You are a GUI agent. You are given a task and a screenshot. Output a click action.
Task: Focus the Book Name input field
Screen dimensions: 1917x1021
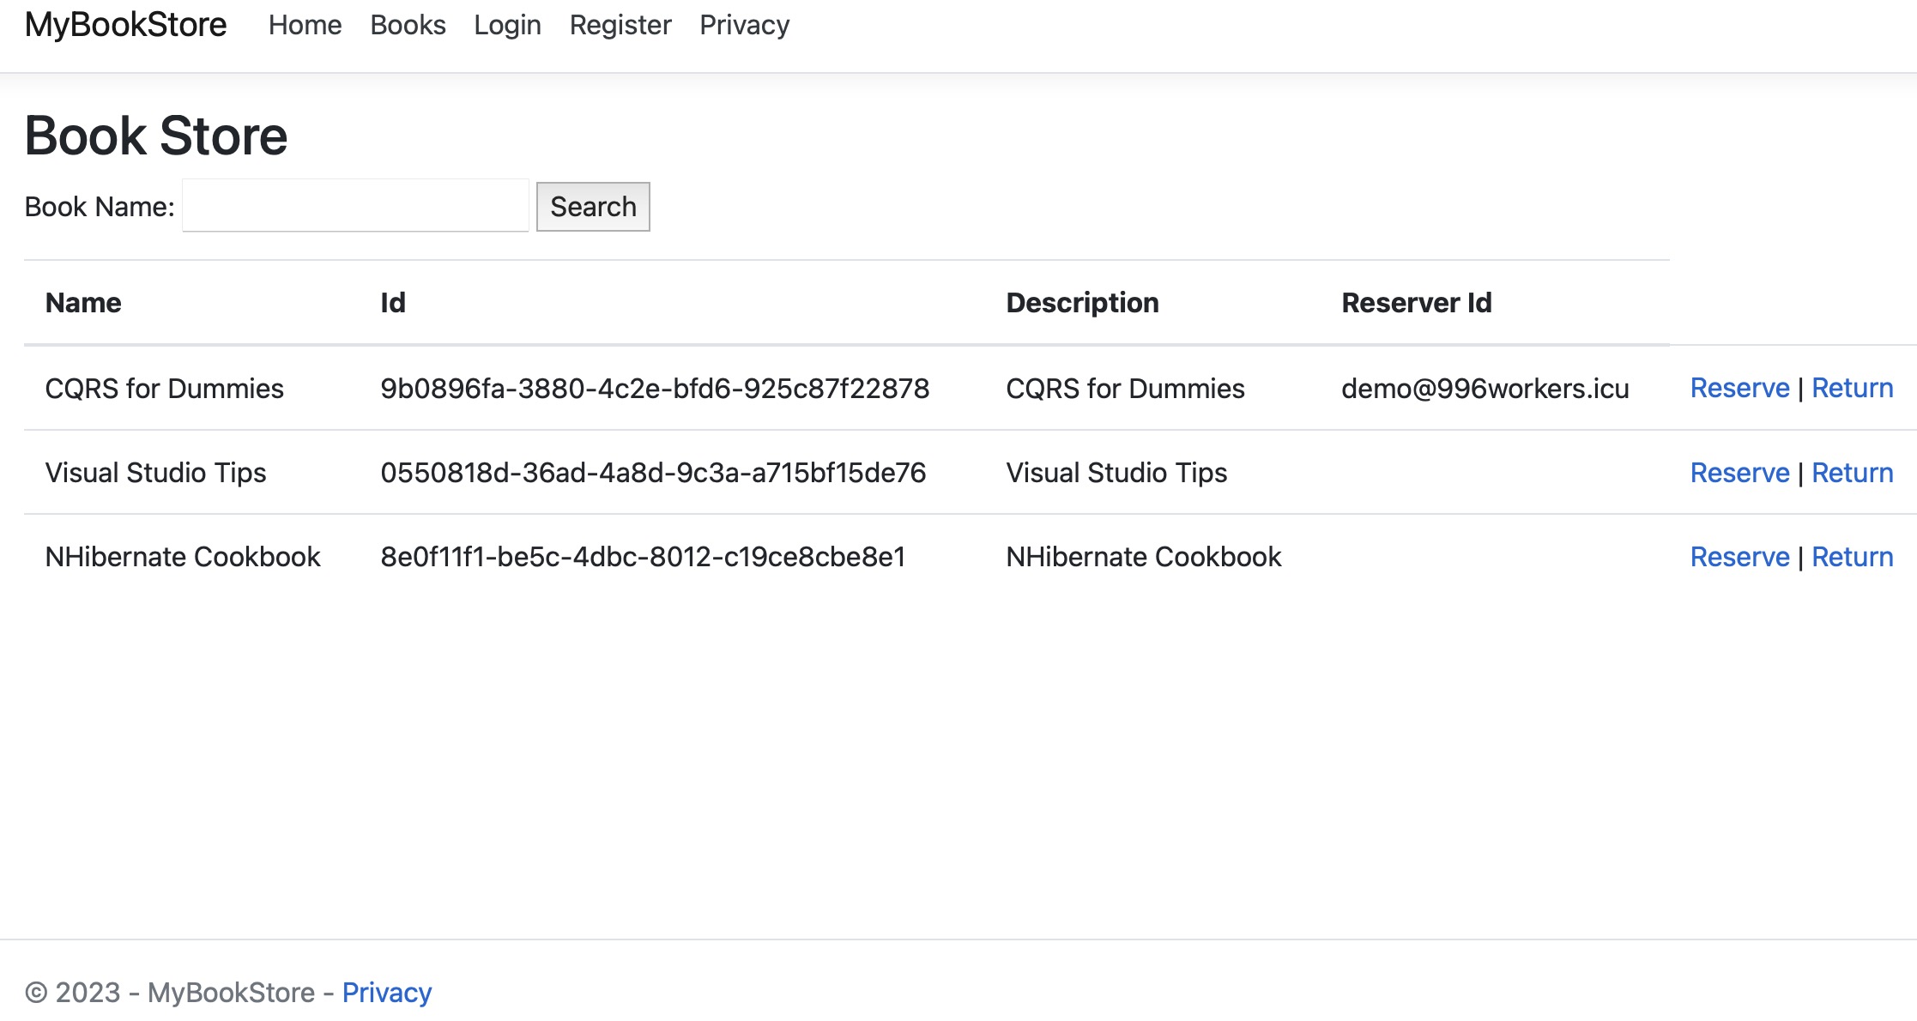(355, 206)
